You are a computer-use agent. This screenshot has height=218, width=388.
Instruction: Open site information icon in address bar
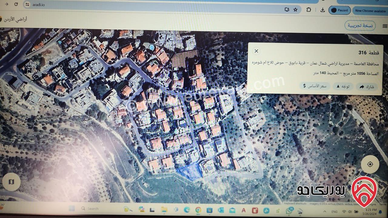27,5
